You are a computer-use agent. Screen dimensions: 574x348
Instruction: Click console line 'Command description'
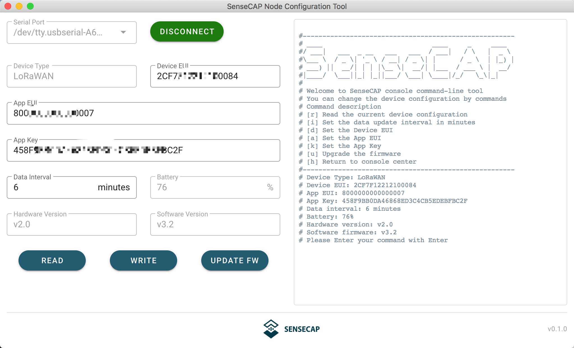340,107
